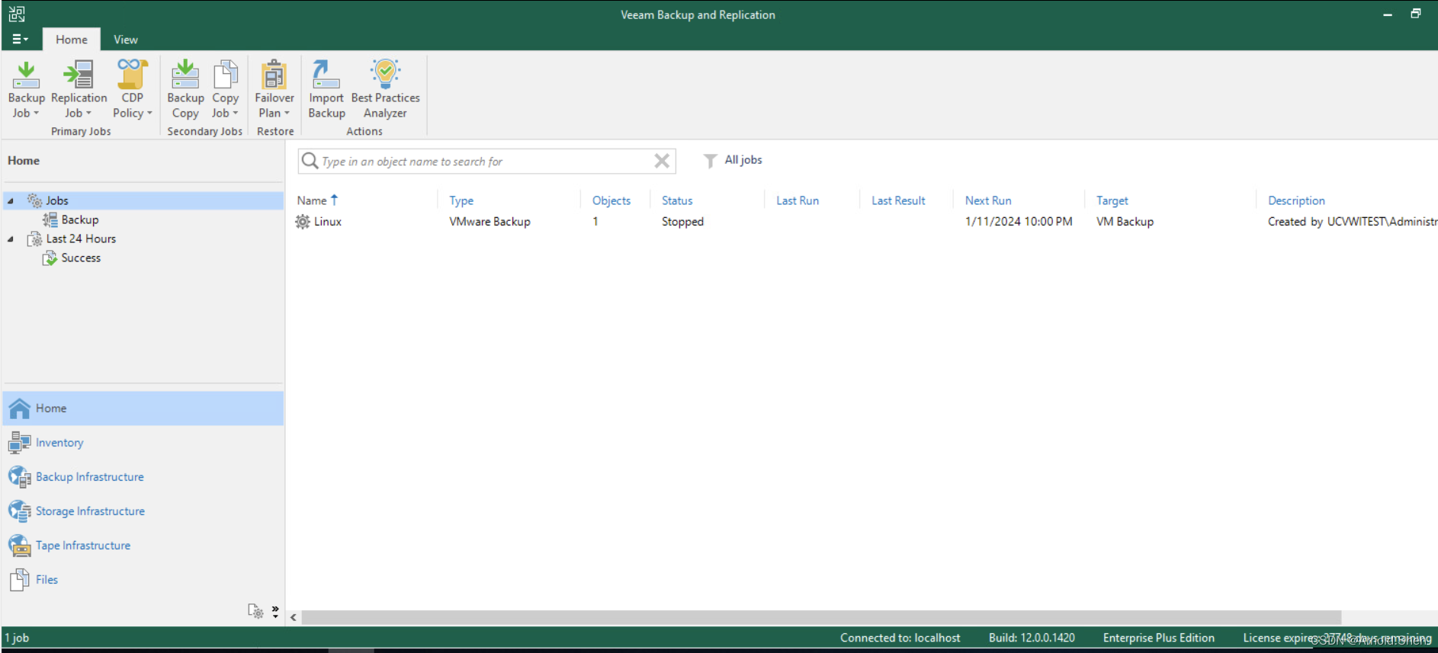Sort by the Name column header

click(317, 200)
